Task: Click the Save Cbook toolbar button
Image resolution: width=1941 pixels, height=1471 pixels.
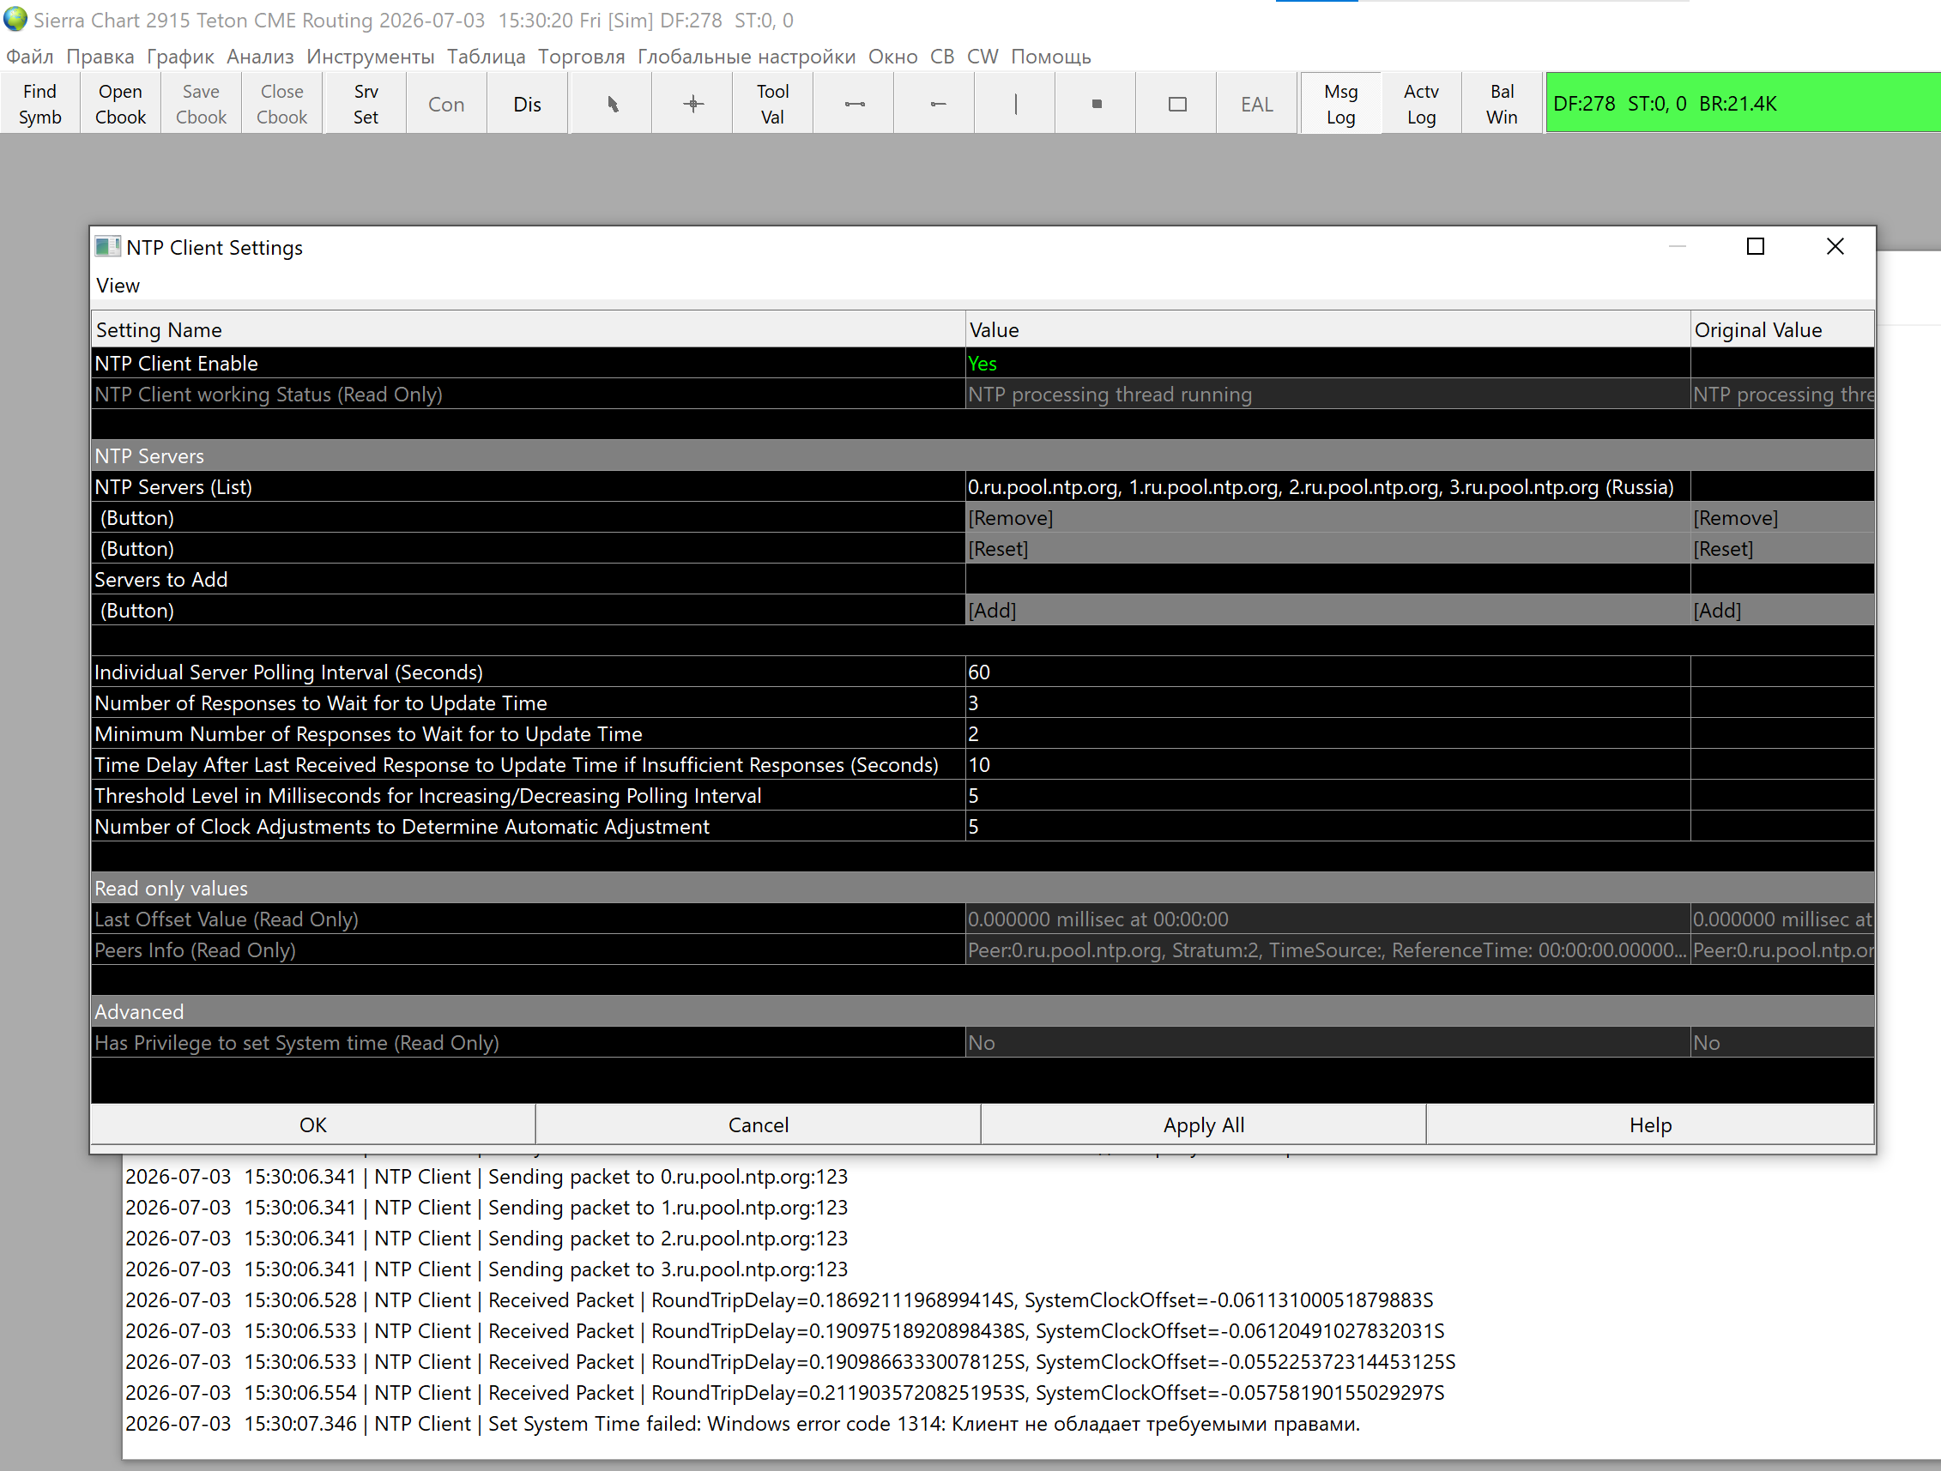Action: click(x=201, y=104)
